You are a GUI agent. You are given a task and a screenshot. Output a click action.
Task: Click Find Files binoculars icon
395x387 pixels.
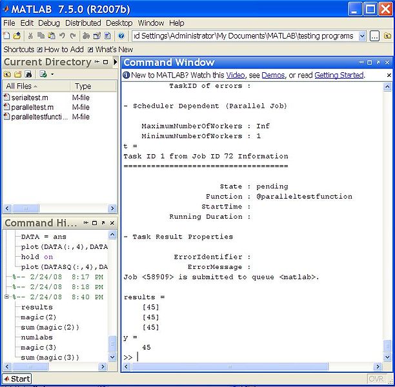click(x=28, y=74)
